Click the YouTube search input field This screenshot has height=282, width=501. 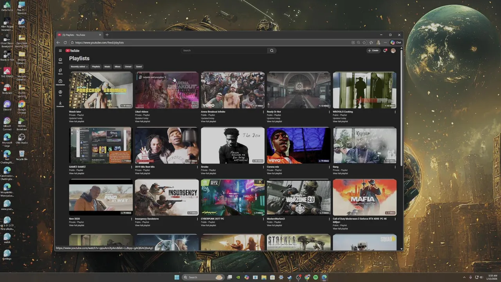(x=224, y=51)
